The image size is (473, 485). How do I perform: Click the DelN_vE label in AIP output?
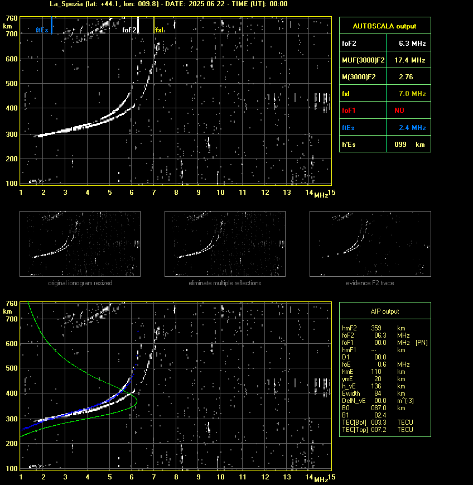tap(354, 401)
